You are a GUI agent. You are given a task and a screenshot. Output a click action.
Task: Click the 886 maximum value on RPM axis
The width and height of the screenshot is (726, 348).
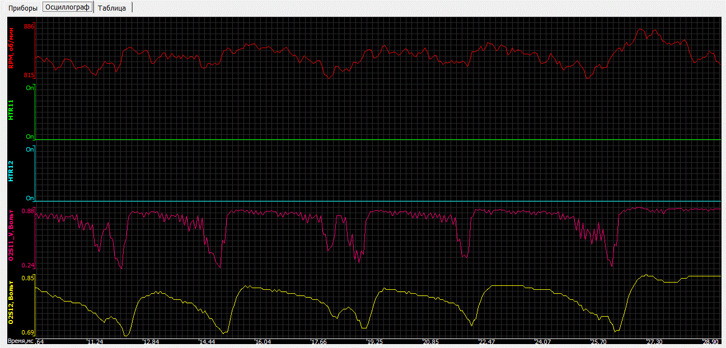point(29,26)
